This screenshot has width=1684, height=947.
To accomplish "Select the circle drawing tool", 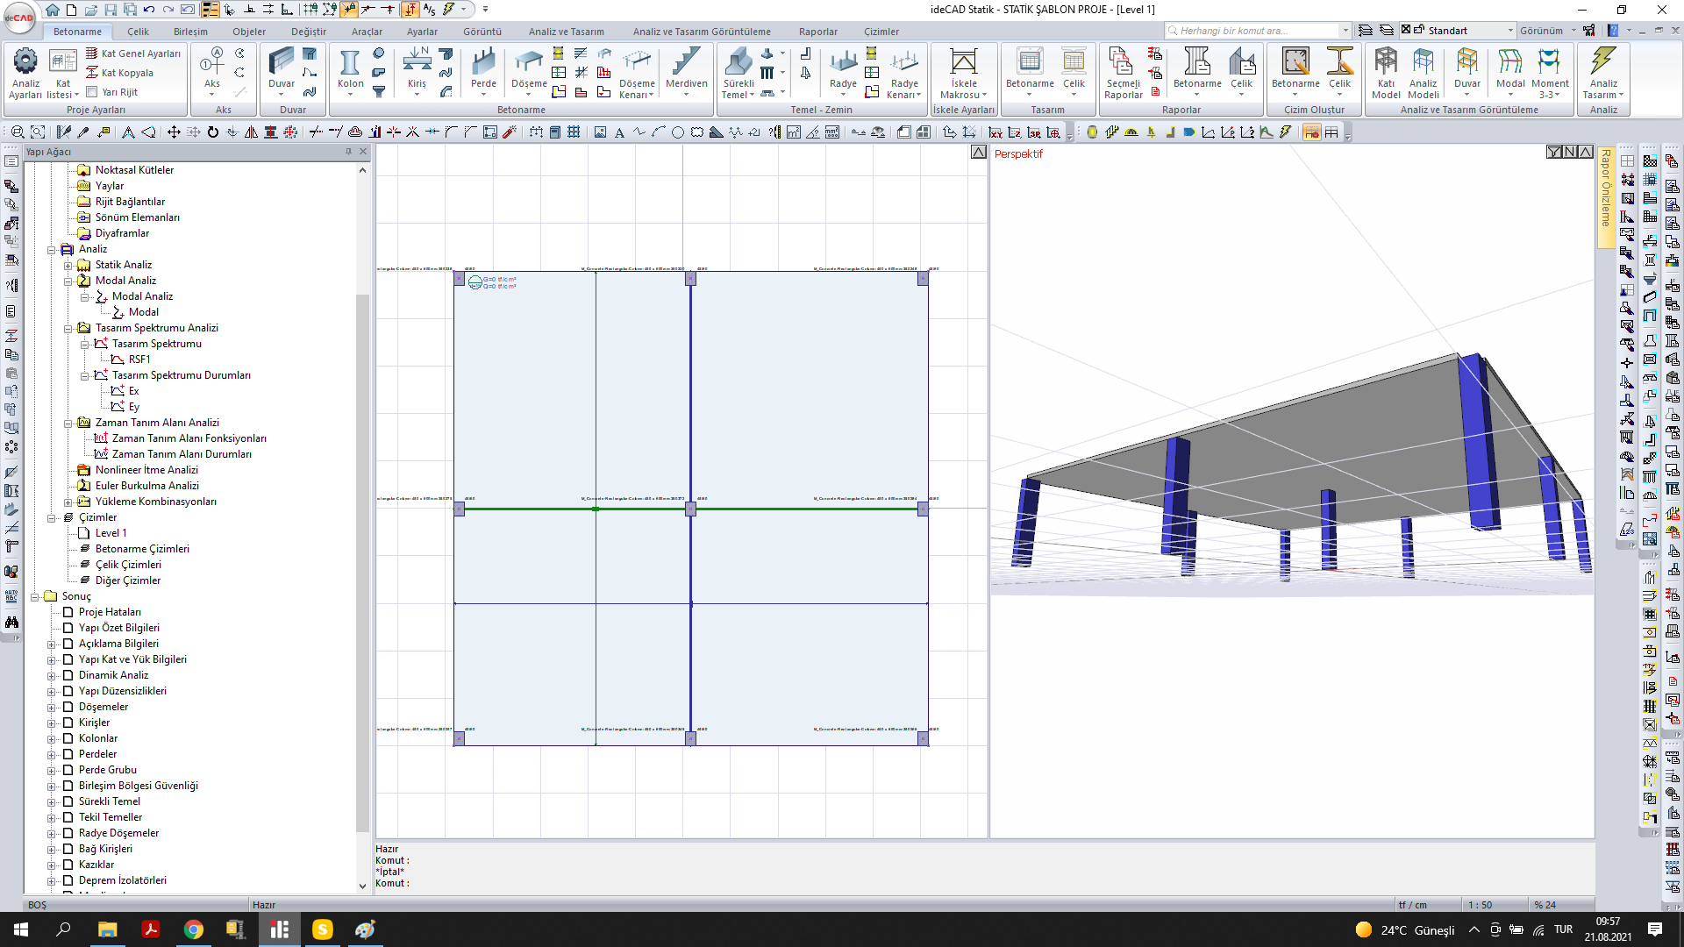I will [x=678, y=132].
